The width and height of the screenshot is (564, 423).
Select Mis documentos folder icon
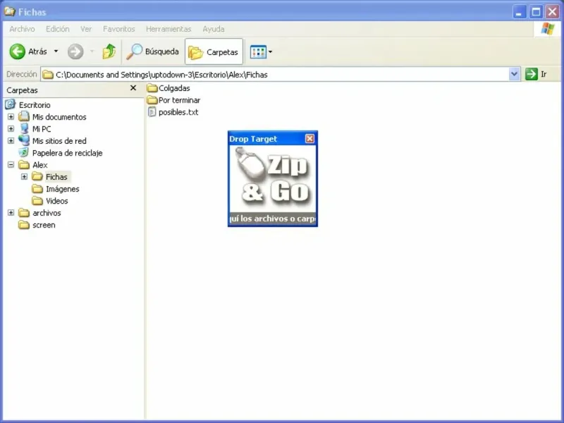[x=24, y=116]
